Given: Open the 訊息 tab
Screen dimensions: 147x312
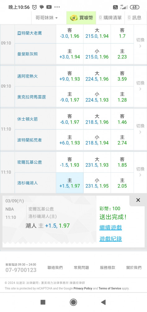Looking at the screenshot, I should point(135,18).
